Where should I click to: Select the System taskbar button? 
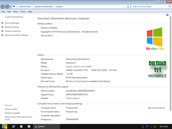click(46, 127)
